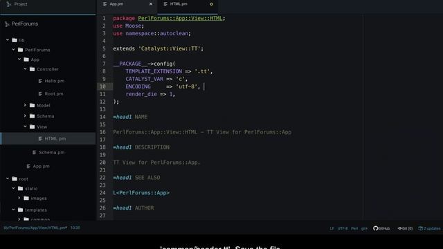Click line number 1 in gutter
This screenshot has height=249, width=443.
(104, 18)
